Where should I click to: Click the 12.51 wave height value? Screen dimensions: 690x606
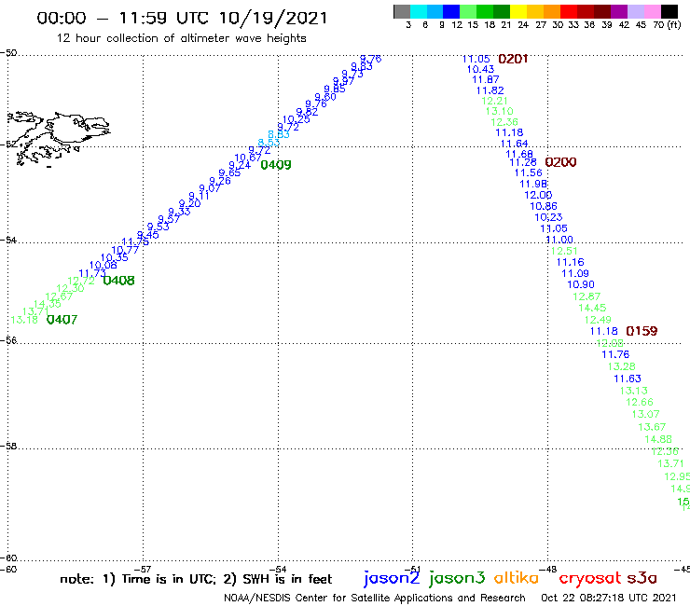(564, 251)
